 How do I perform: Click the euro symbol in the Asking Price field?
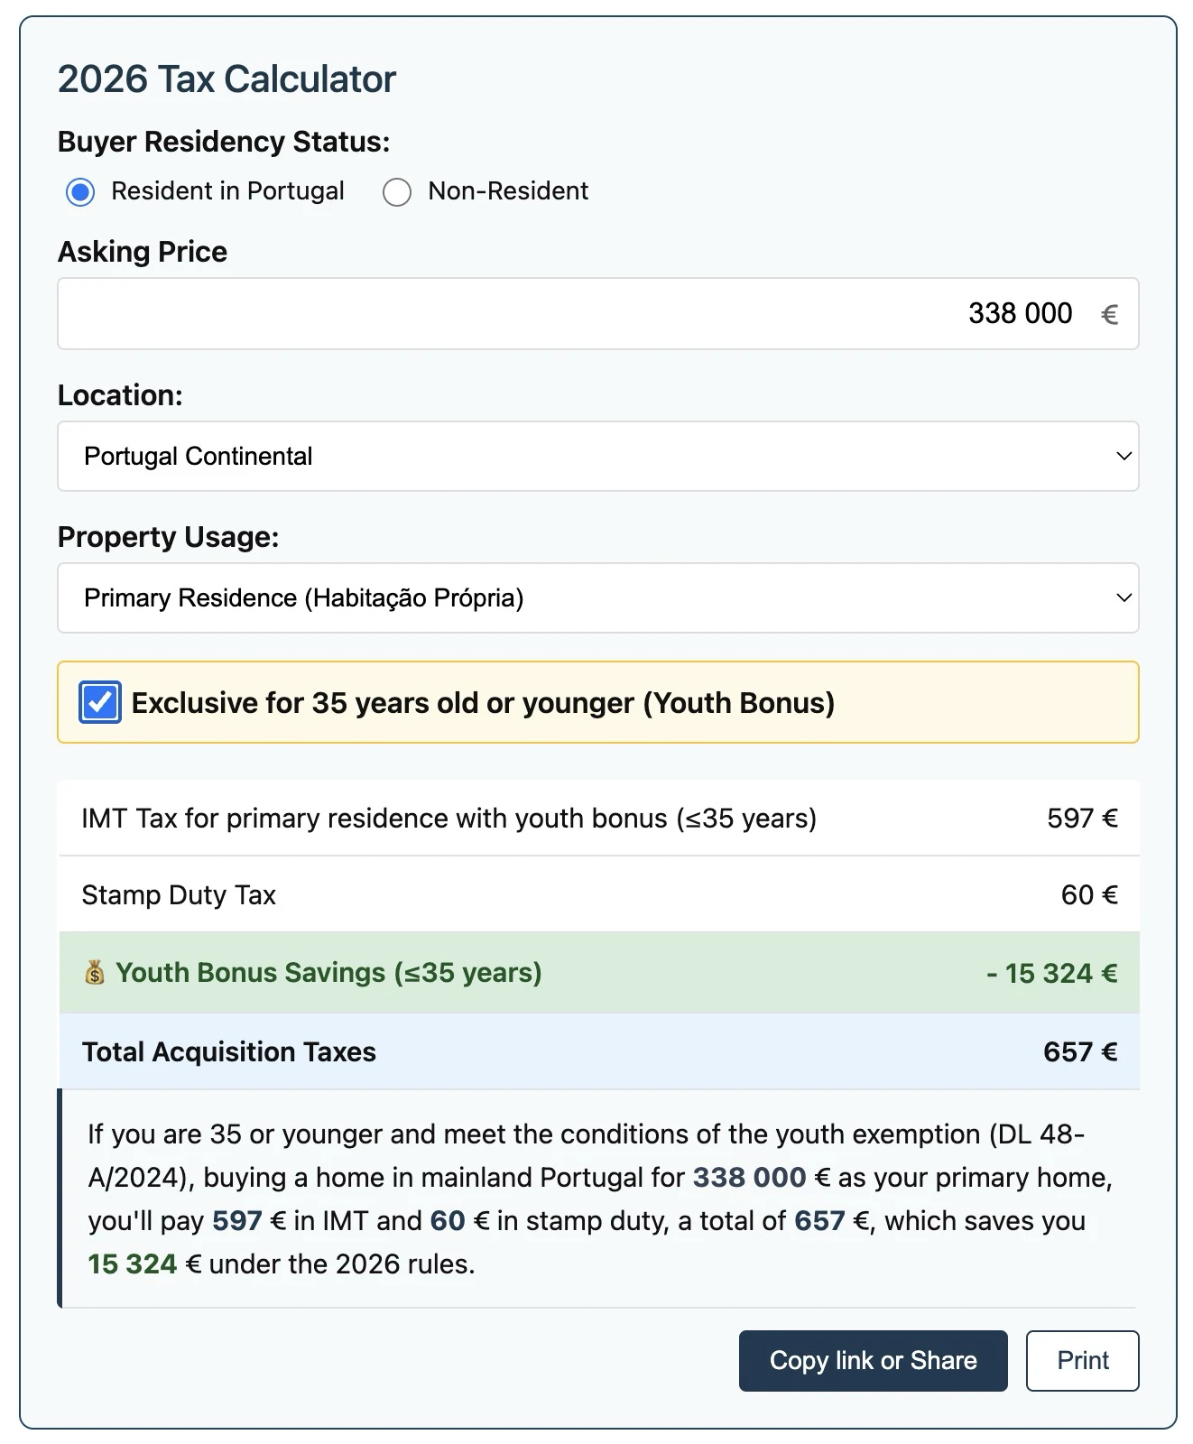(1109, 314)
